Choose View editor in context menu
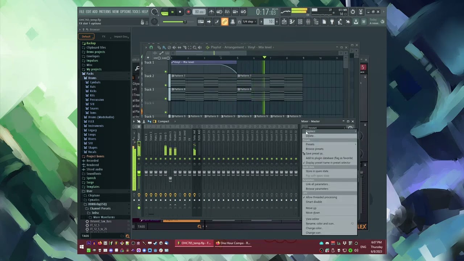 (x=330, y=219)
